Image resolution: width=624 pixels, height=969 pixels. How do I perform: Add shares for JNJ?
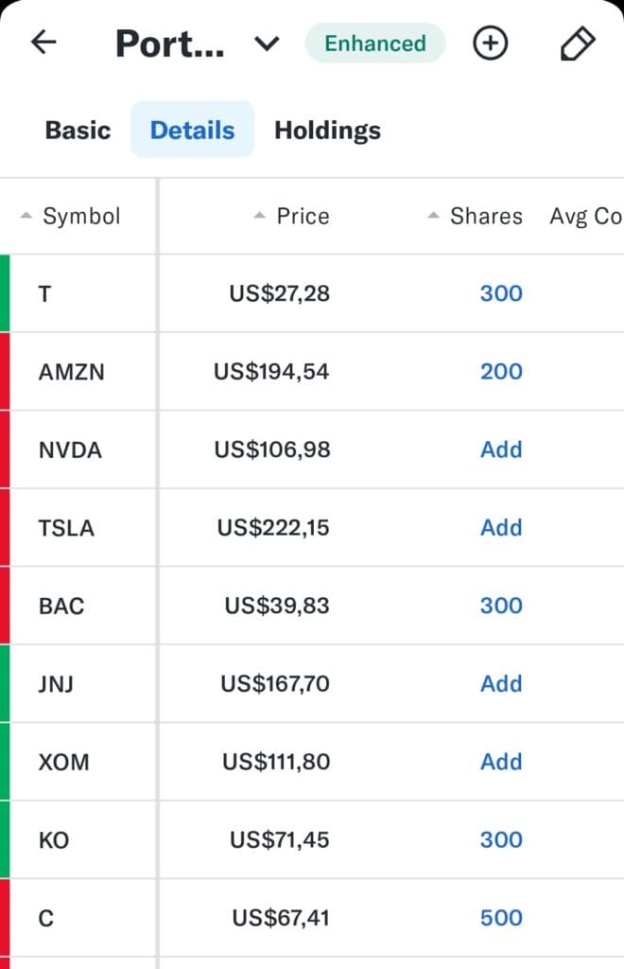pyautogui.click(x=501, y=683)
